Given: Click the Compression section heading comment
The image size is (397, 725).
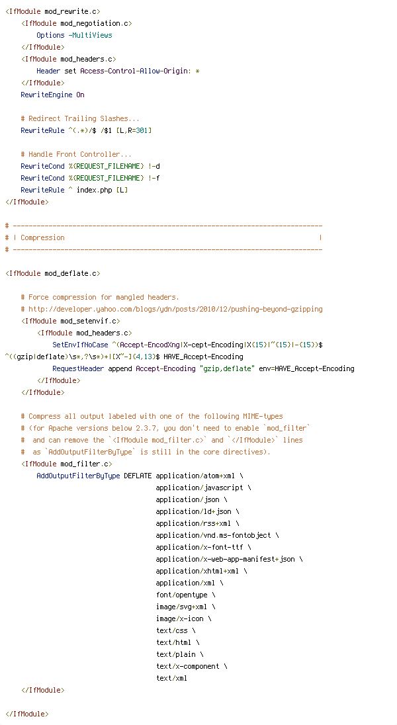Looking at the screenshot, I should (x=42, y=237).
